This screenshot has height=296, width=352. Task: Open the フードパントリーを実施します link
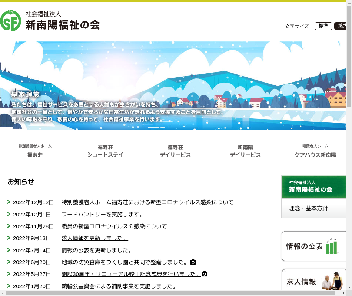[x=103, y=214]
